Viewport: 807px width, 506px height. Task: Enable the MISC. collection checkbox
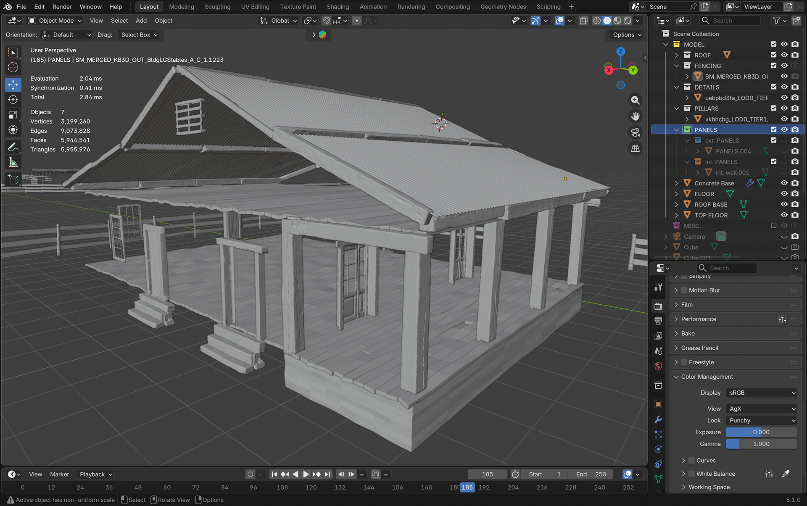pyautogui.click(x=773, y=226)
